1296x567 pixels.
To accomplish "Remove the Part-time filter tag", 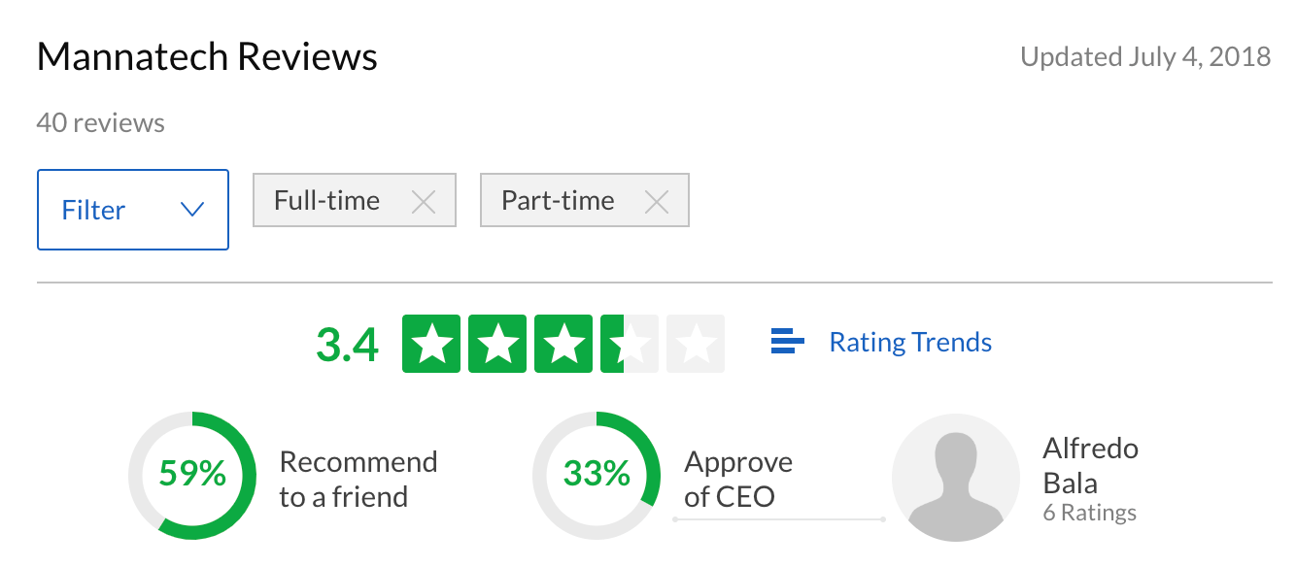I will (x=657, y=202).
